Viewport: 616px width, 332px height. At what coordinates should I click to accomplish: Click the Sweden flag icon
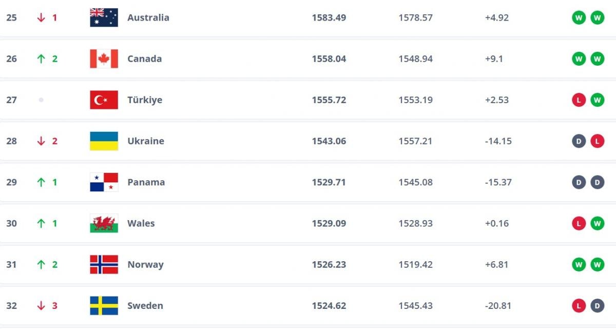104,305
